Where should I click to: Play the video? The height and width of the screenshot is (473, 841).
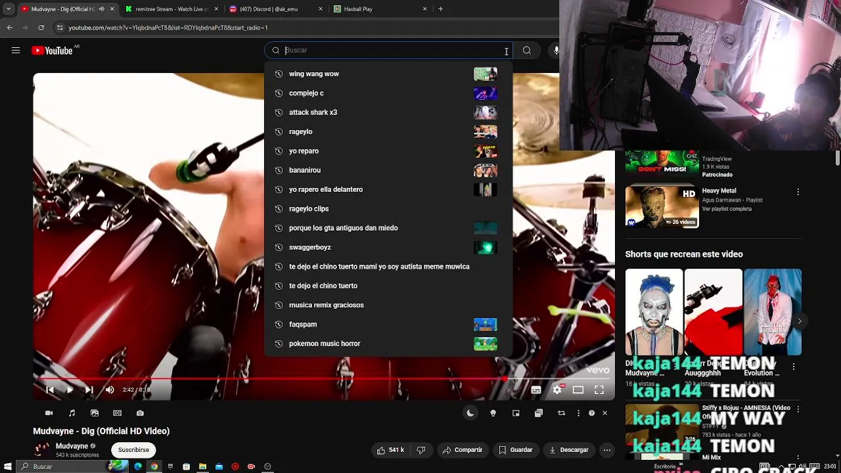click(70, 390)
